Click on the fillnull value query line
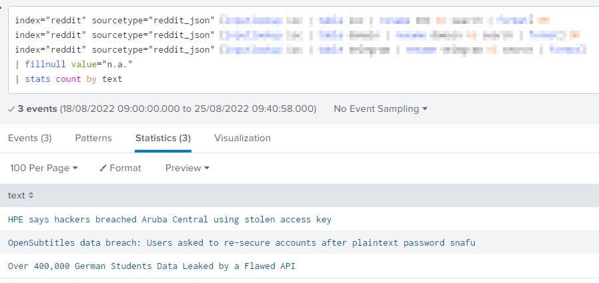 pyautogui.click(x=74, y=65)
